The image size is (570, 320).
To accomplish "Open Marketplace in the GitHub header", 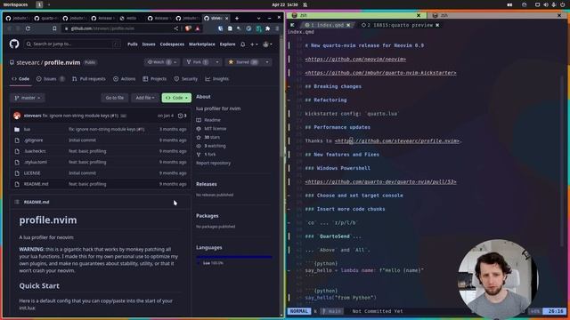I will pyautogui.click(x=202, y=44).
